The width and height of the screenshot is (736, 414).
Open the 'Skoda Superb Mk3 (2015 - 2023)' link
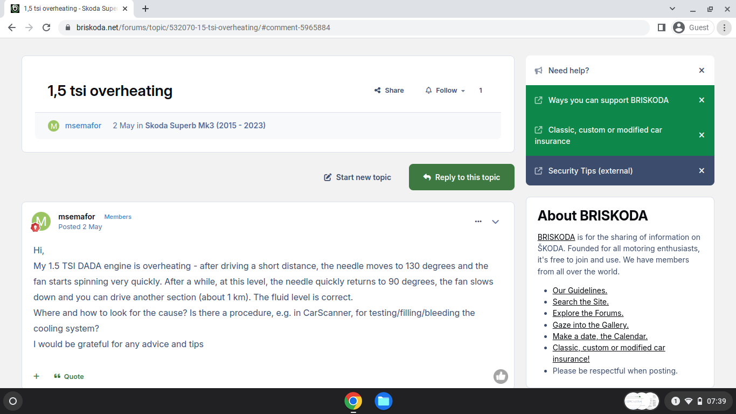tap(205, 126)
